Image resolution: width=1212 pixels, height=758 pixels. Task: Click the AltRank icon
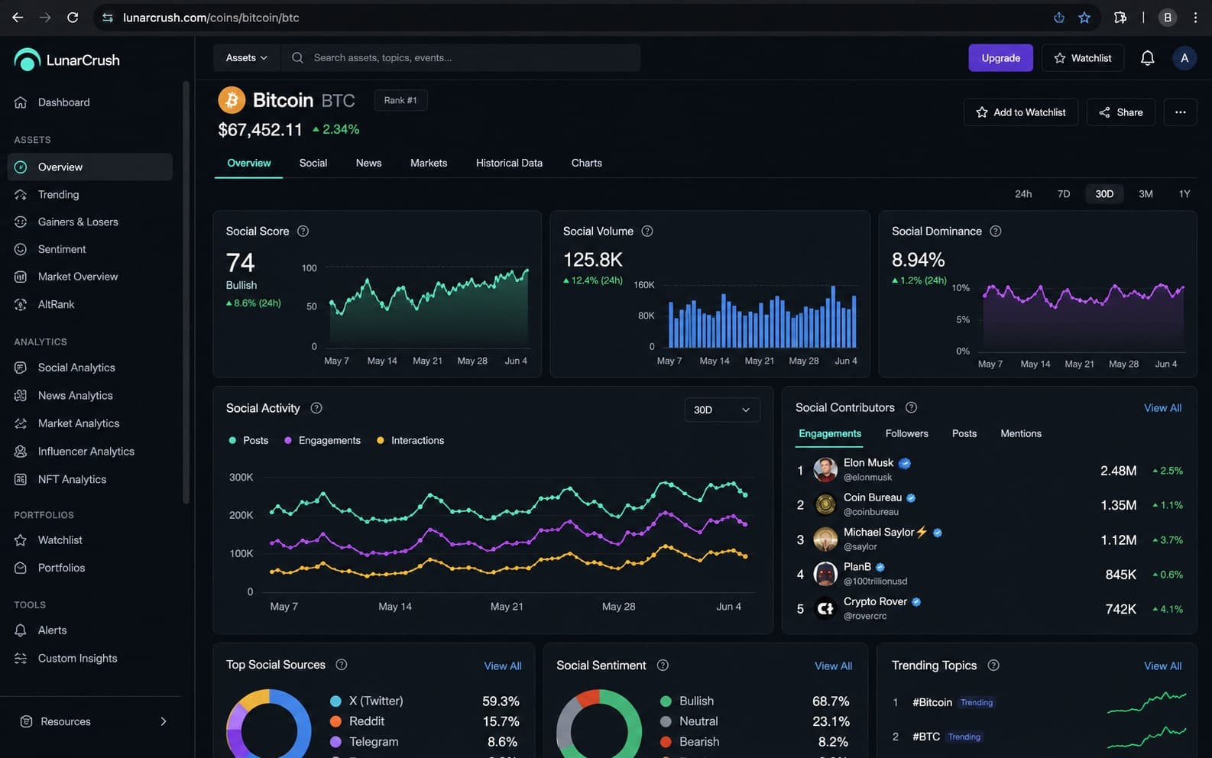click(21, 304)
